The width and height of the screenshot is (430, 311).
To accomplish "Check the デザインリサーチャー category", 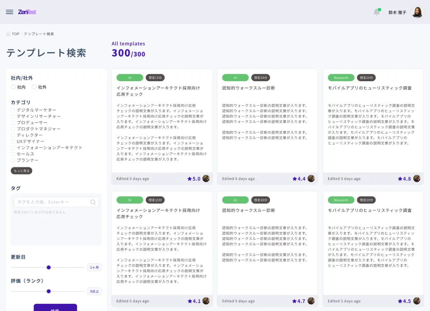I will [x=13, y=117].
